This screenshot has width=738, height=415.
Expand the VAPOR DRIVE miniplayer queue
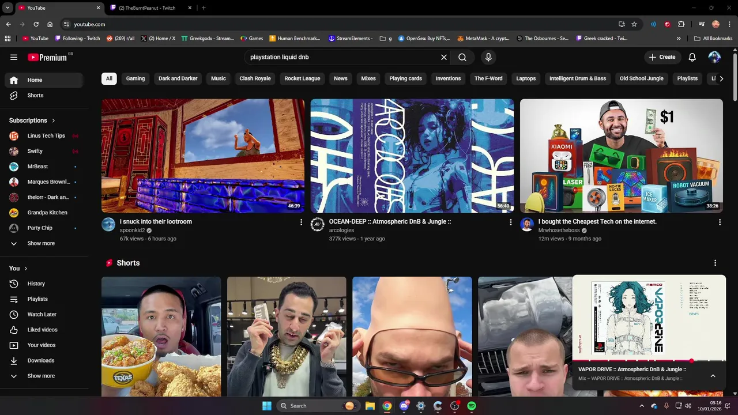coord(713,376)
